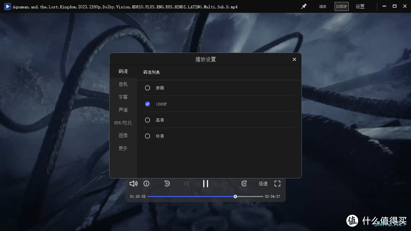Viewport: 411px width, 231px height.
Task: Select the 标清 stream option
Action: (148, 136)
